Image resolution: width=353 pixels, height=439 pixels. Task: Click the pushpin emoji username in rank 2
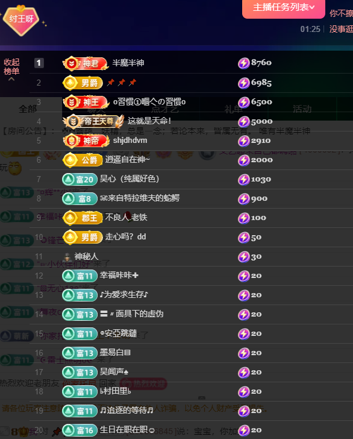point(122,82)
